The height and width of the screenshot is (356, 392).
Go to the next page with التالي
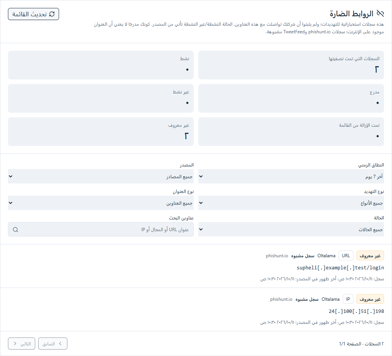click(22, 344)
